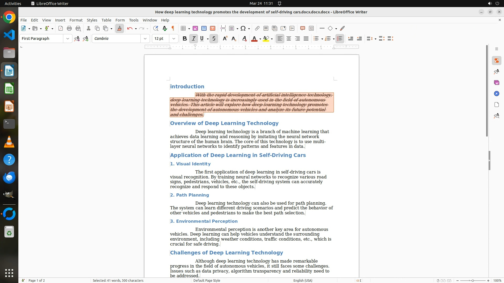Screen dimensions: 504x283
Task: Click English (USA) language in status bar
Action: 303,280
